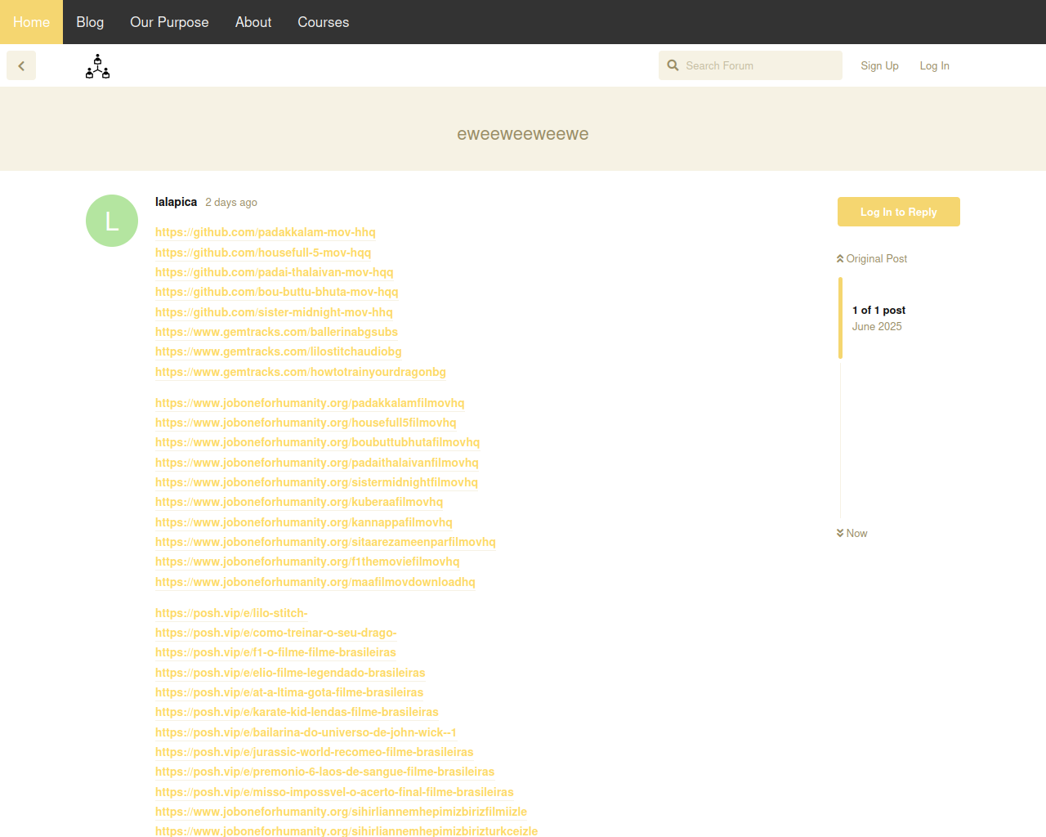The image size is (1046, 837).
Task: Open jobone maafilmovdownloadhq link
Action: pos(315,582)
